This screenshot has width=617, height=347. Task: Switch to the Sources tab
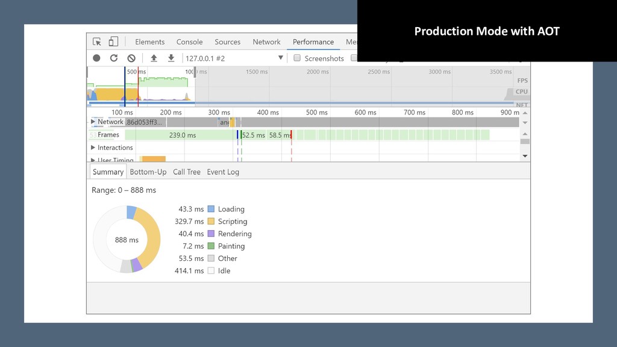pyautogui.click(x=227, y=42)
